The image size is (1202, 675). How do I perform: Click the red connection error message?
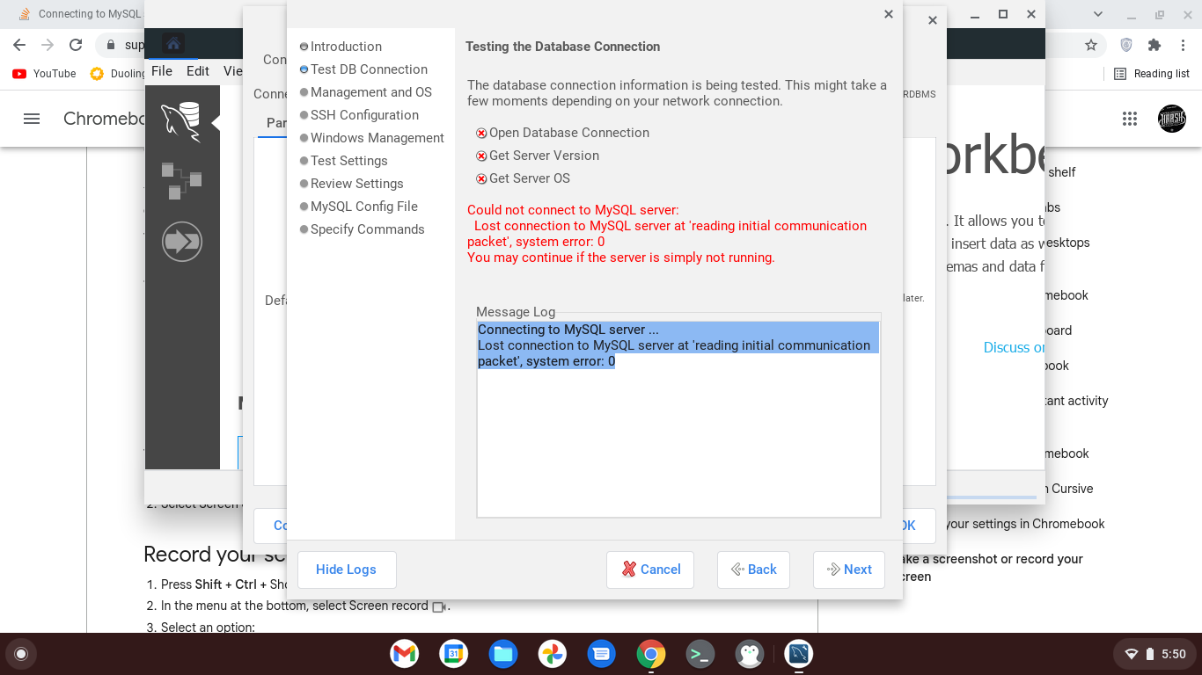point(667,234)
